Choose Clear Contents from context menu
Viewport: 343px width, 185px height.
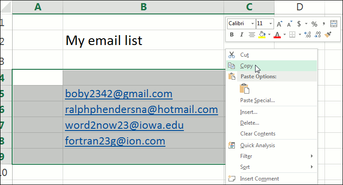[271, 133]
